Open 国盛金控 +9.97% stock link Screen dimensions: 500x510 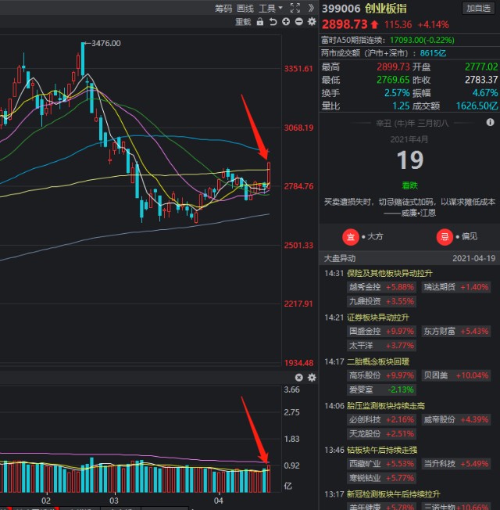click(x=381, y=331)
